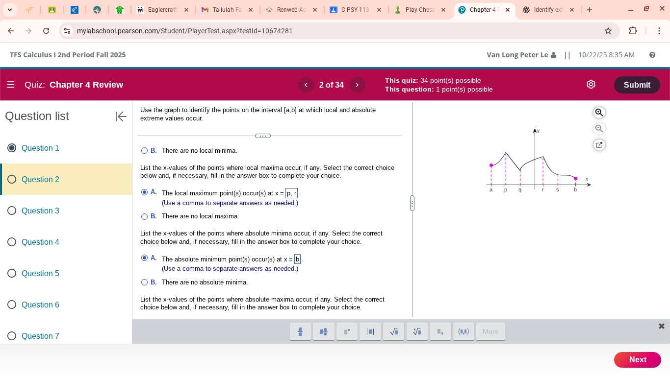Zoom in on the graph
This screenshot has width=670, height=376.
coord(599,112)
